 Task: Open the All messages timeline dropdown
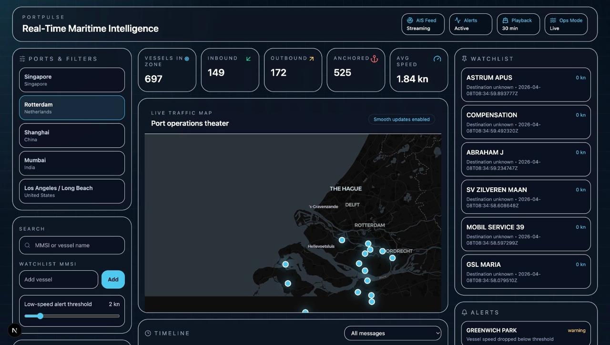(393, 333)
